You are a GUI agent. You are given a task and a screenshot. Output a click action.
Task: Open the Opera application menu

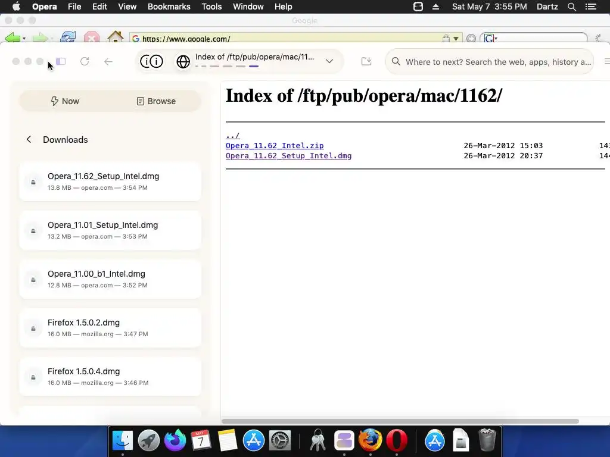pyautogui.click(x=44, y=7)
